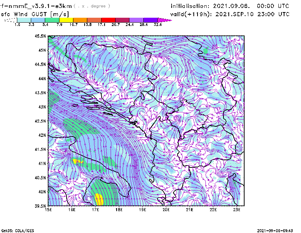The height and width of the screenshot is (233, 301).
Task: Click the legend value "10.7"
Action: [73, 25]
